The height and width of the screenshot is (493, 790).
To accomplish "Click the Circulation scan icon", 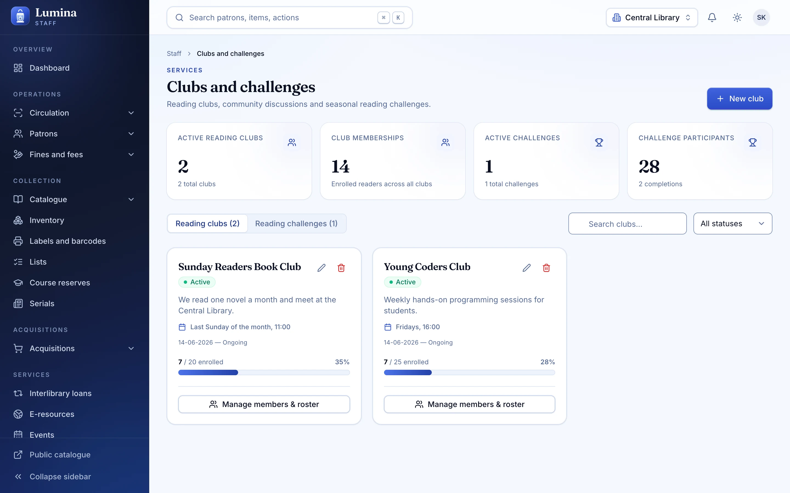I will 18,113.
